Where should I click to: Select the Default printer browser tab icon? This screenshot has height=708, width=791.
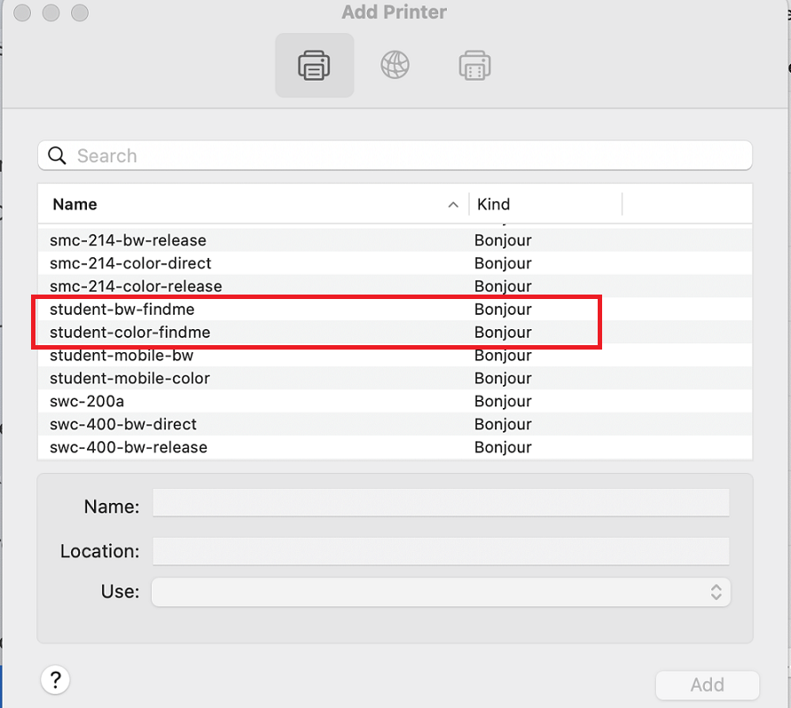coord(314,65)
